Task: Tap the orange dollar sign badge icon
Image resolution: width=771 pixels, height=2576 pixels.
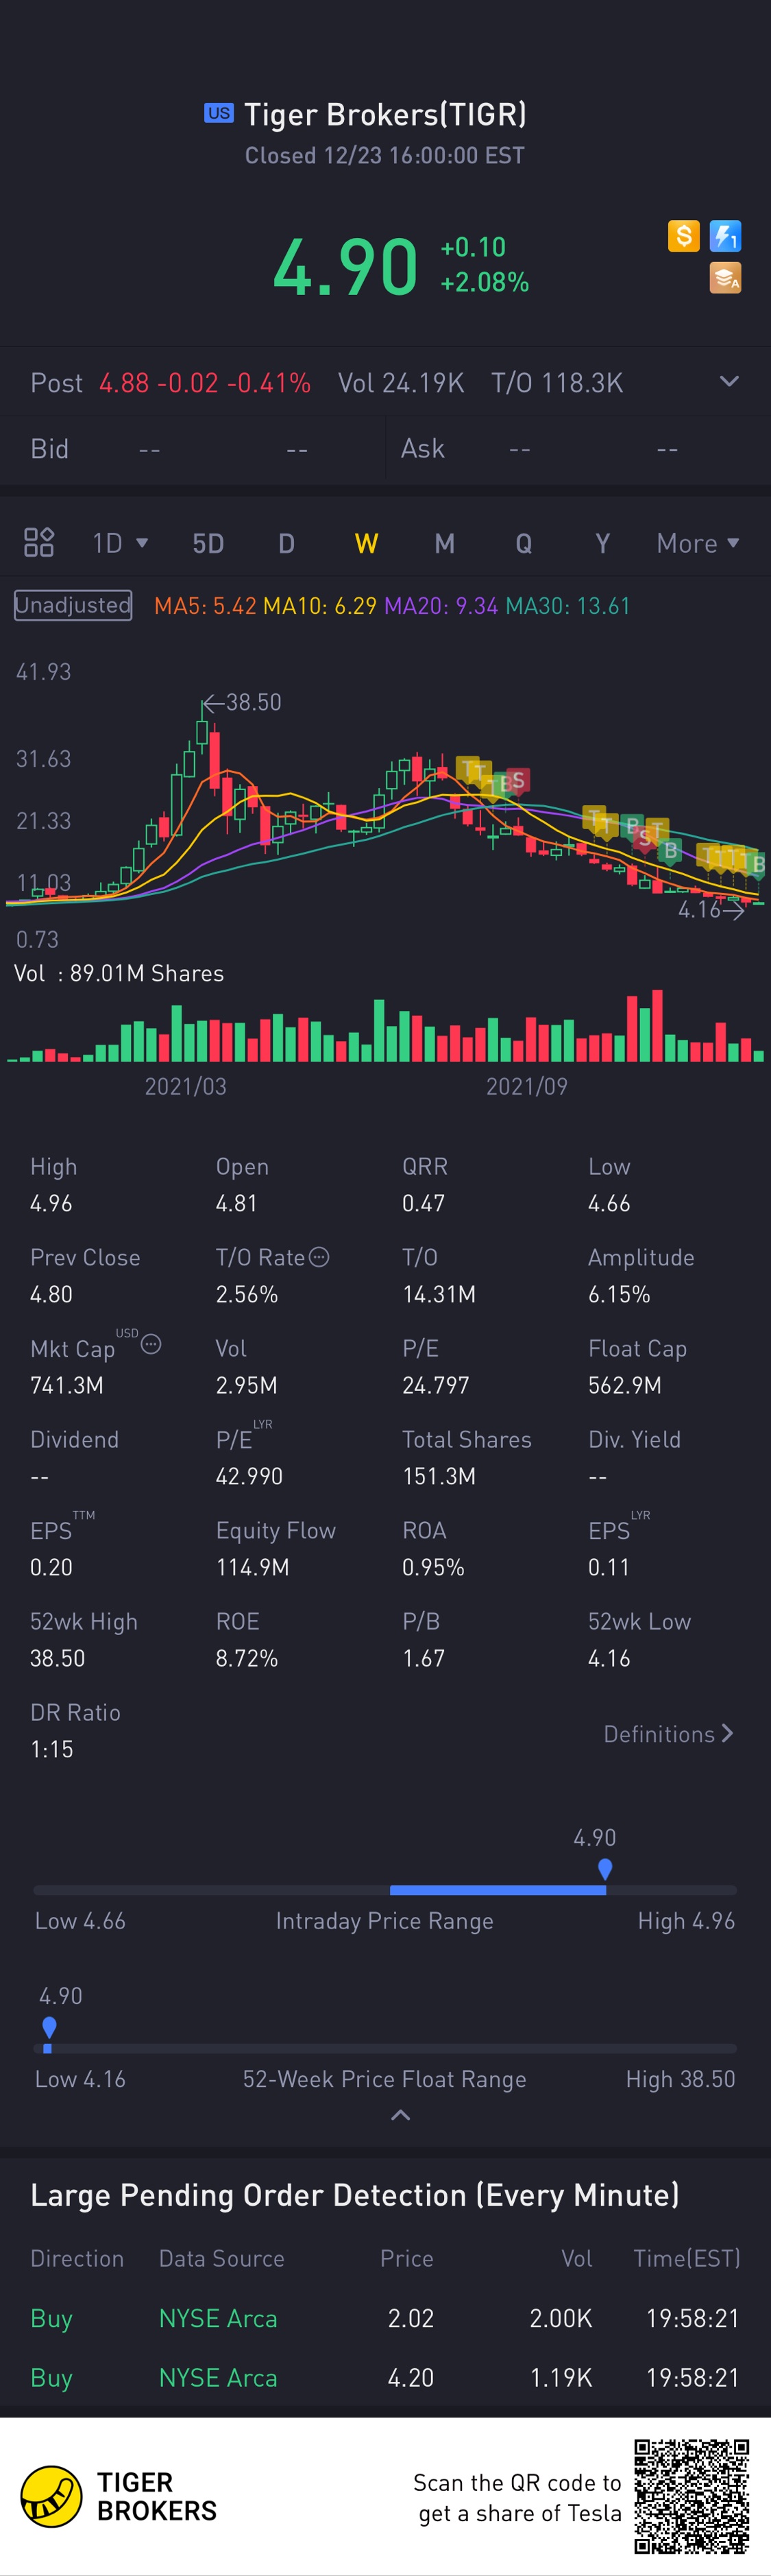Action: tap(683, 236)
